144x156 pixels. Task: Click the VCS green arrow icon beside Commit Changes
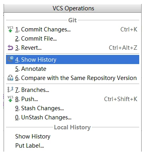[10, 29]
